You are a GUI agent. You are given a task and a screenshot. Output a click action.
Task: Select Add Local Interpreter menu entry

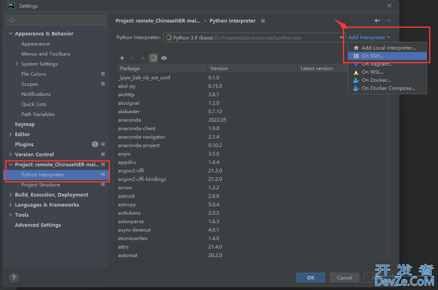[387, 48]
